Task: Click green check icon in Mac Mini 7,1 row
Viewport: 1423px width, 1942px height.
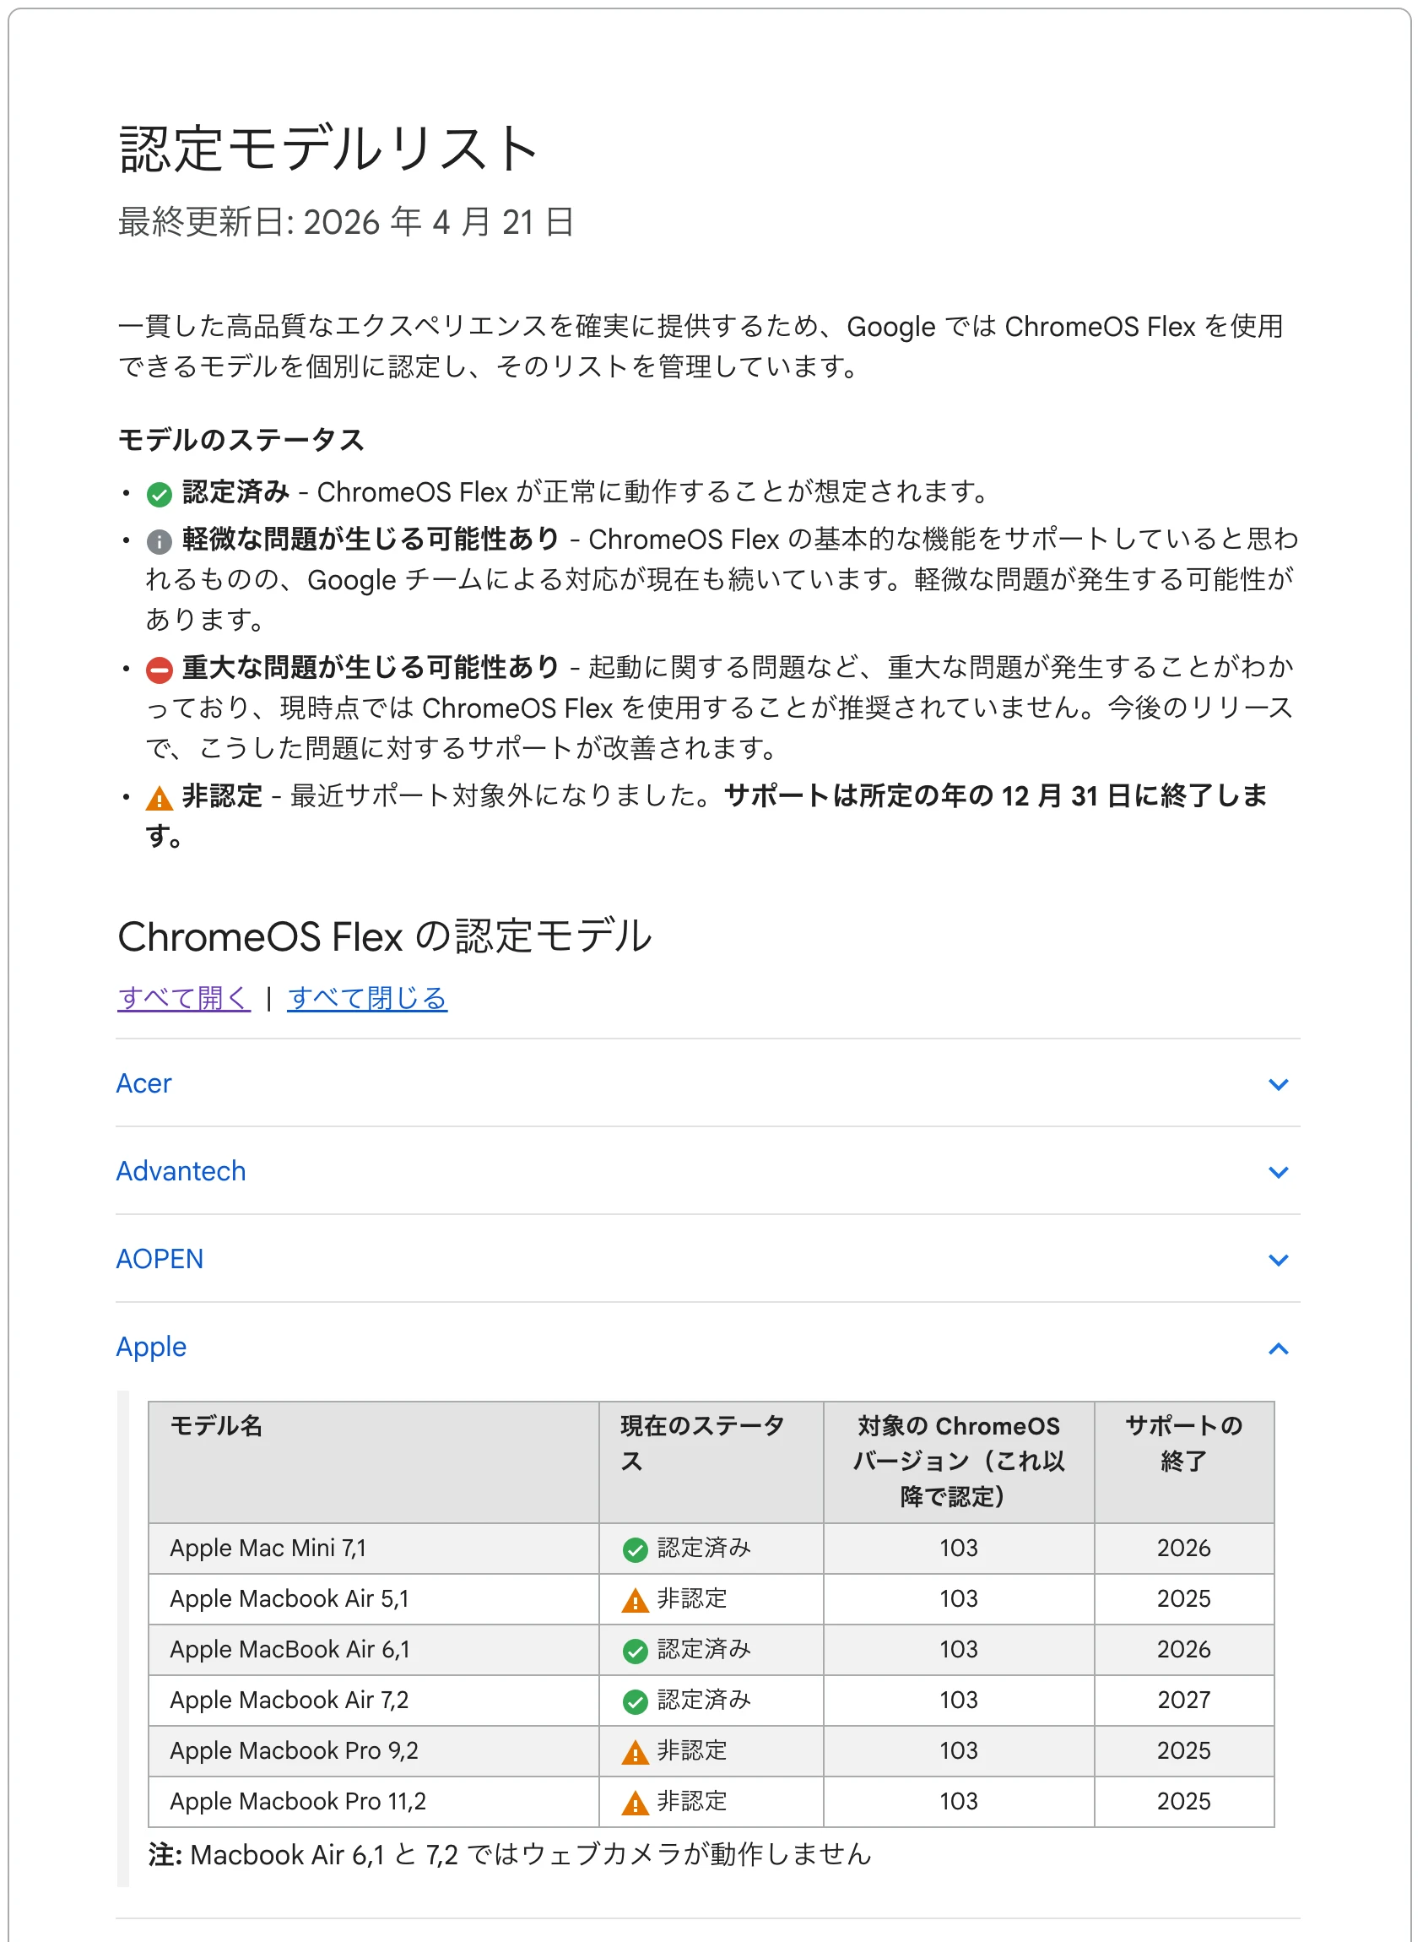Action: click(x=636, y=1550)
